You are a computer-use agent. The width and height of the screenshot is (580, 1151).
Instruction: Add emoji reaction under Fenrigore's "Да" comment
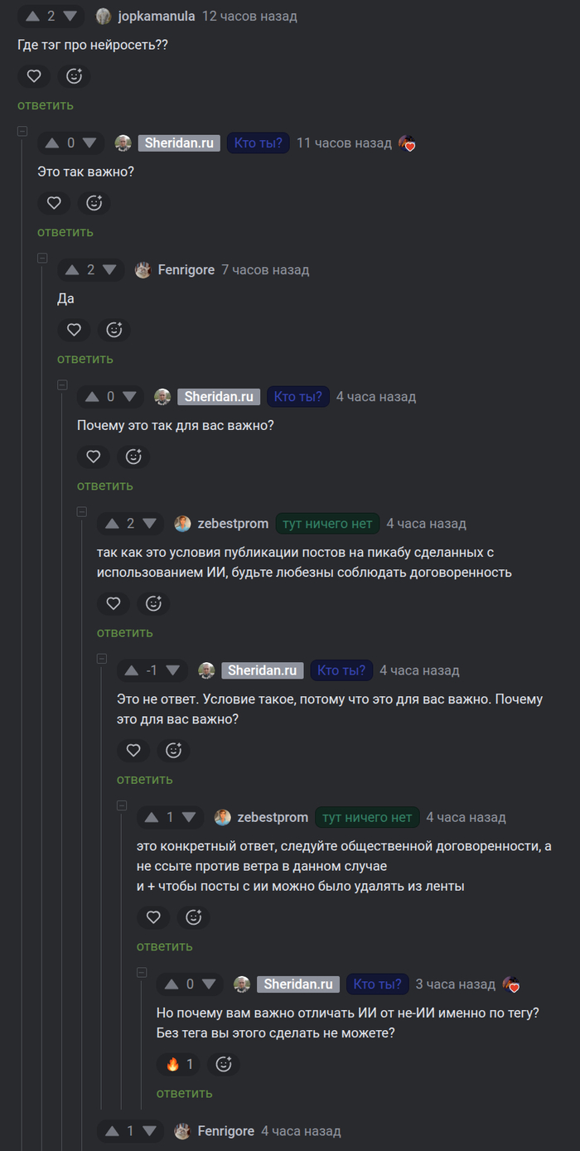114,329
